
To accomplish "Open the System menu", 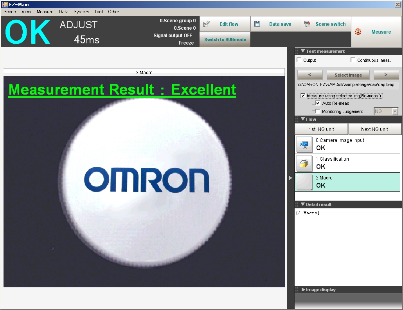I will click(81, 12).
